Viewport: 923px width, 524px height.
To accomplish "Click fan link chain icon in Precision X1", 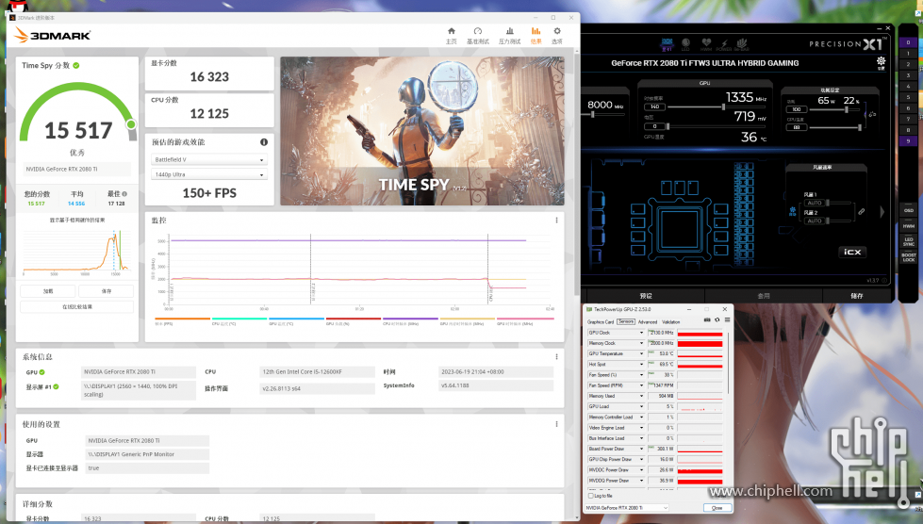I will (x=861, y=212).
